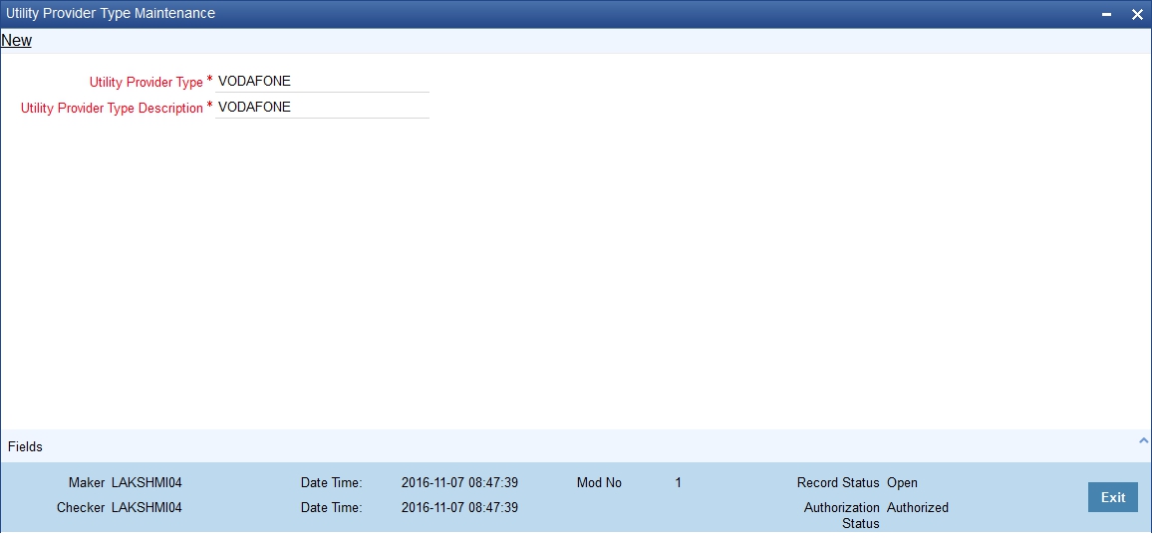The height and width of the screenshot is (539, 1152).
Task: Click the Mod No label
Action: [x=600, y=482]
